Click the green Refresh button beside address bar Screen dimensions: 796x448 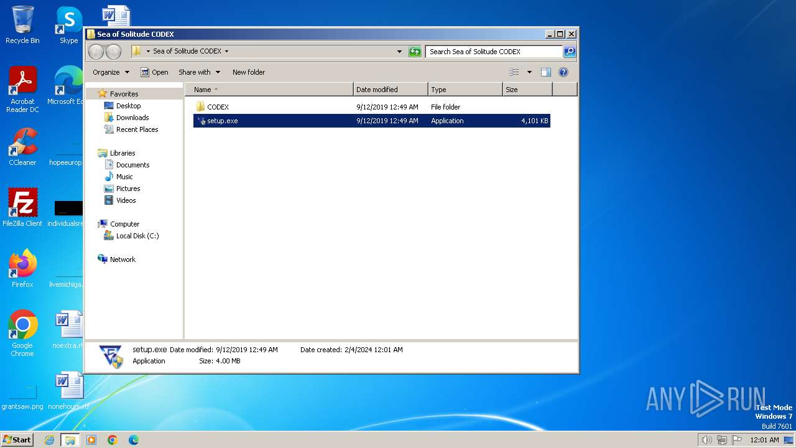pyautogui.click(x=415, y=52)
